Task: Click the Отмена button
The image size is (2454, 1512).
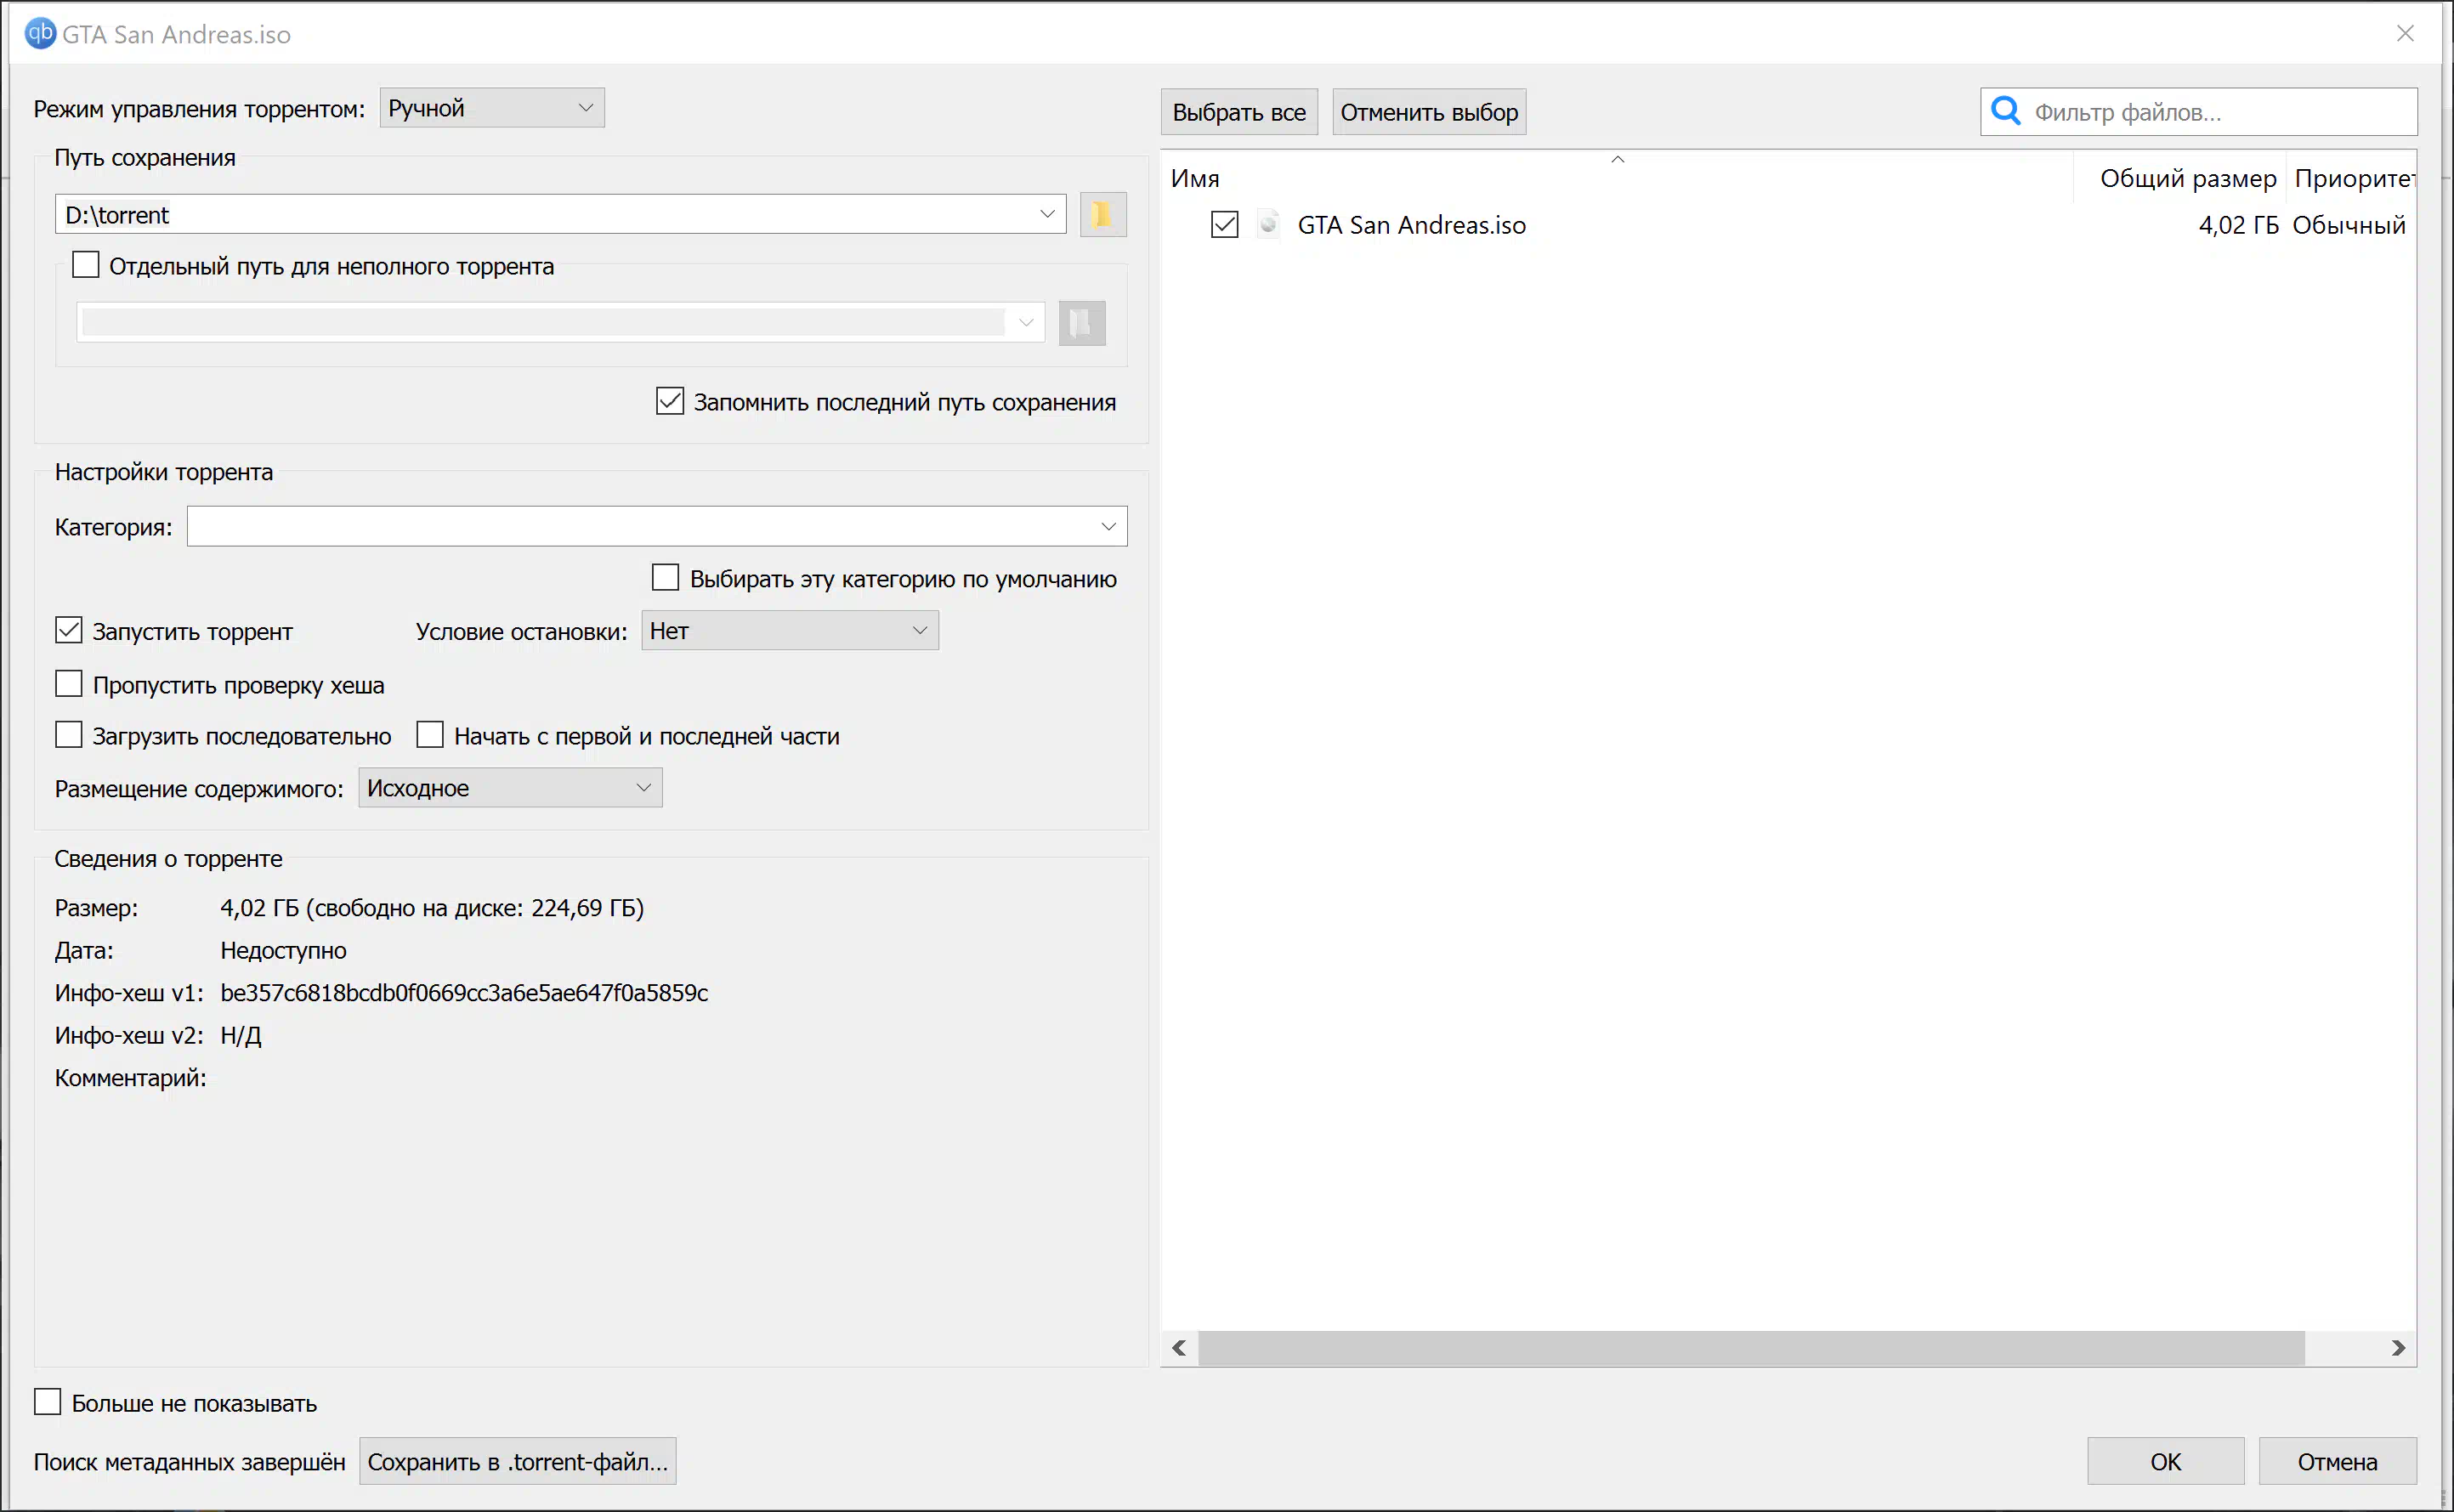Action: [x=2337, y=1462]
